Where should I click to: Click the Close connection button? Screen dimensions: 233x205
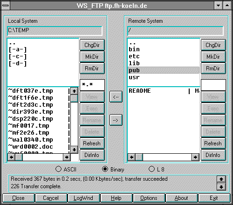tap(19, 198)
